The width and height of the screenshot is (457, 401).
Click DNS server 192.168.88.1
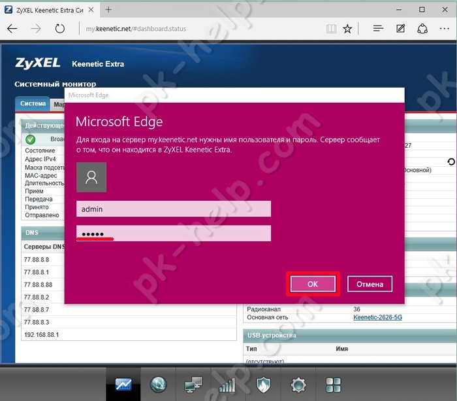pyautogui.click(x=41, y=335)
